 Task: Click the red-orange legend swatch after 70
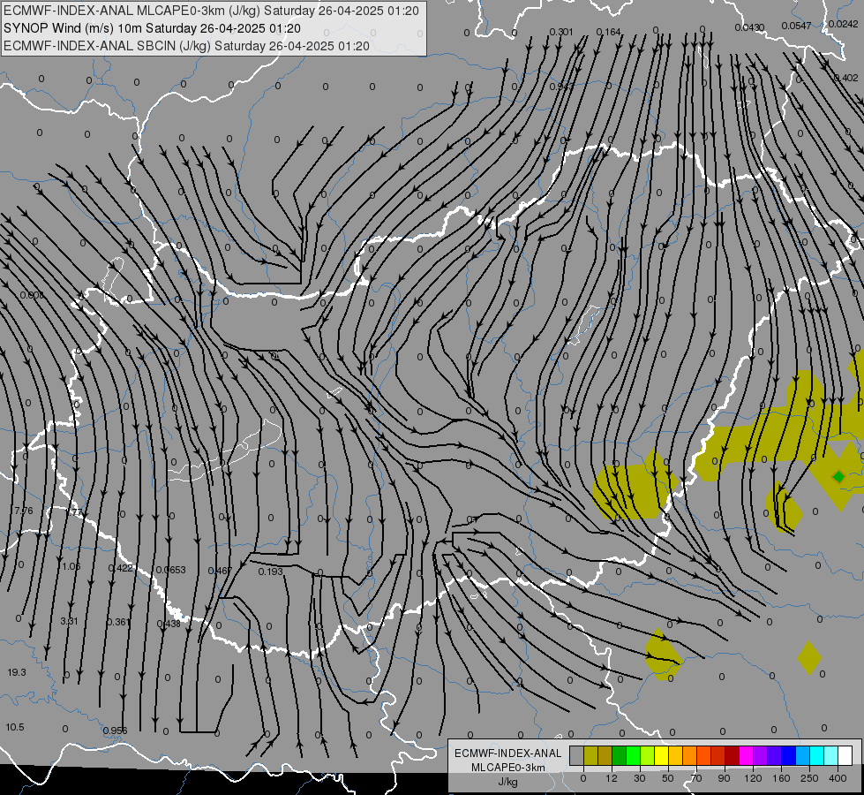(704, 755)
